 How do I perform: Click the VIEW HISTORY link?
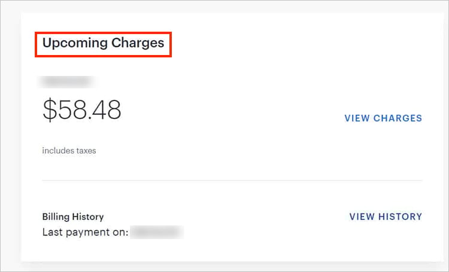click(386, 216)
